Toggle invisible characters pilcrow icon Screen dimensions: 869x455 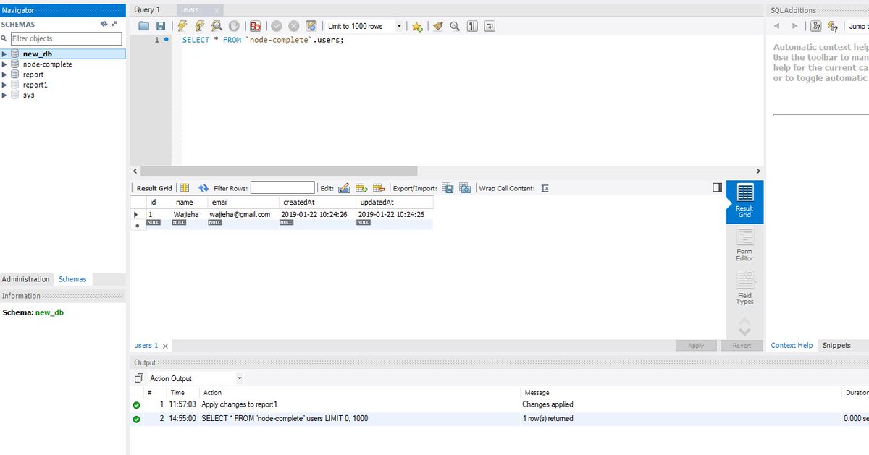tap(472, 26)
